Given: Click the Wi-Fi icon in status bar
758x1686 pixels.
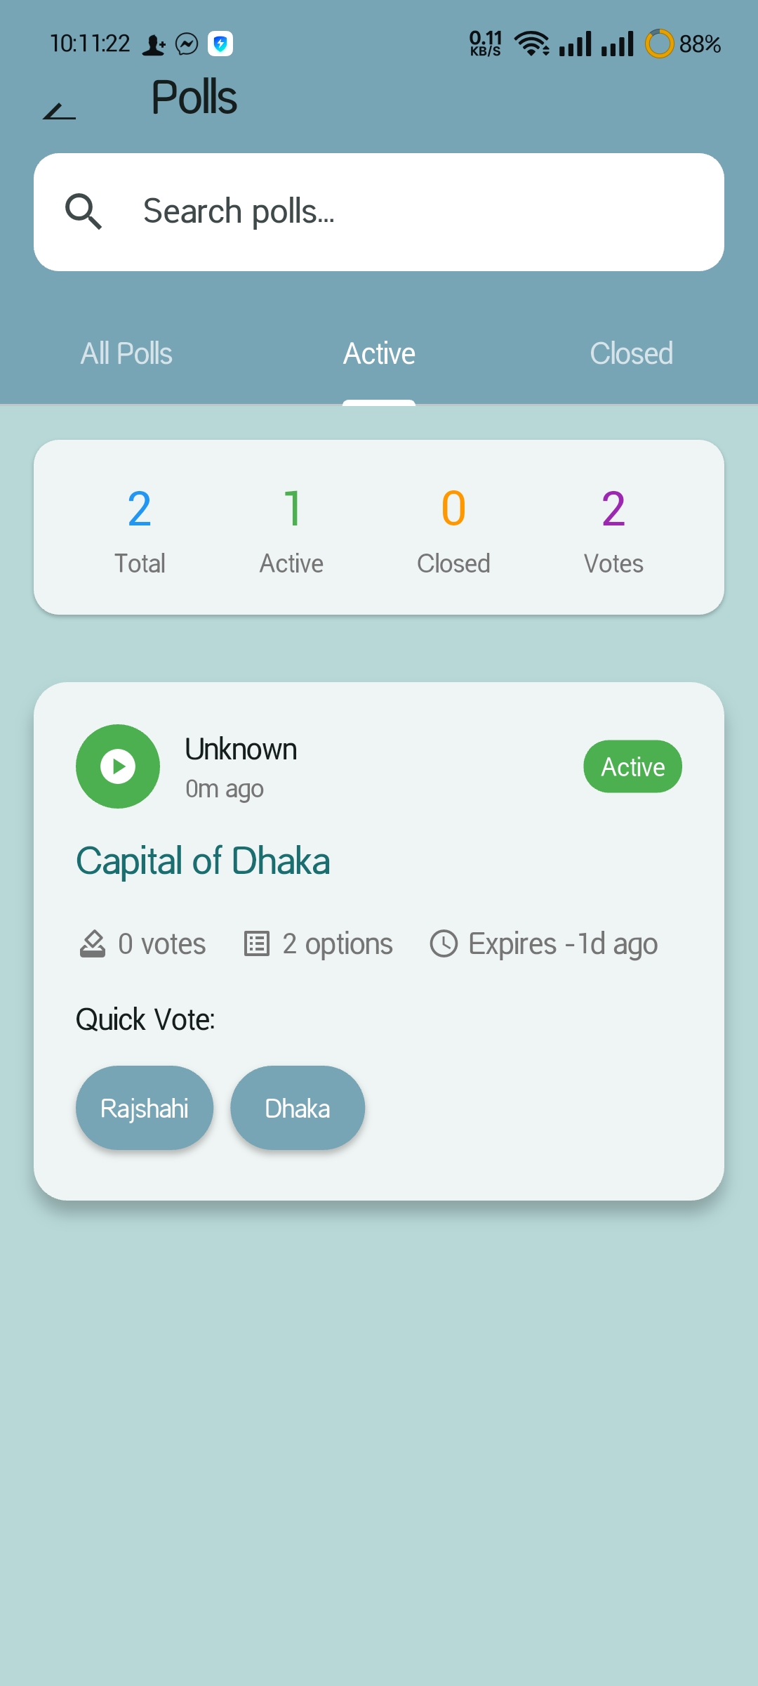Looking at the screenshot, I should pos(532,44).
